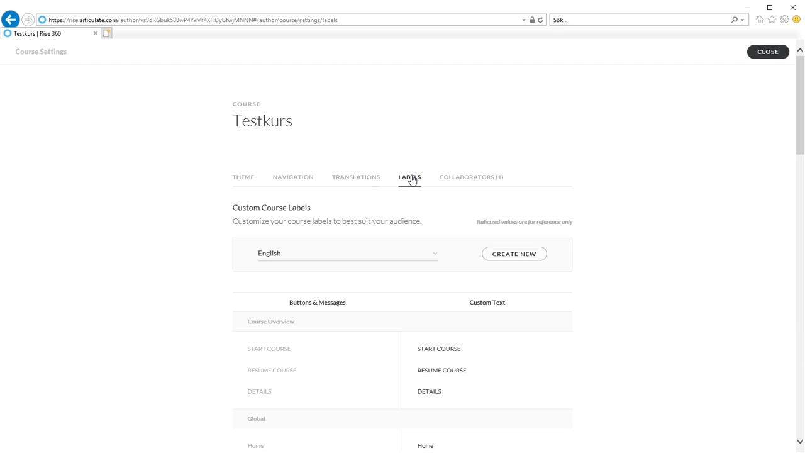Click the browser forward arrow button
Image resolution: width=805 pixels, height=453 pixels.
28,20
